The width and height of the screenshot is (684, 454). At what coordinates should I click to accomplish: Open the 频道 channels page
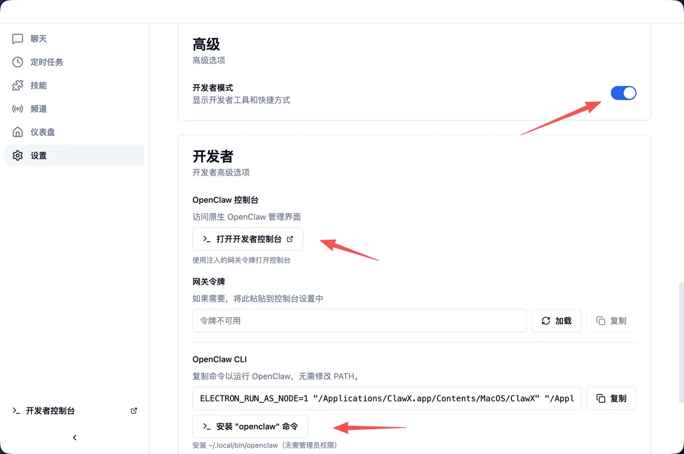click(74, 109)
